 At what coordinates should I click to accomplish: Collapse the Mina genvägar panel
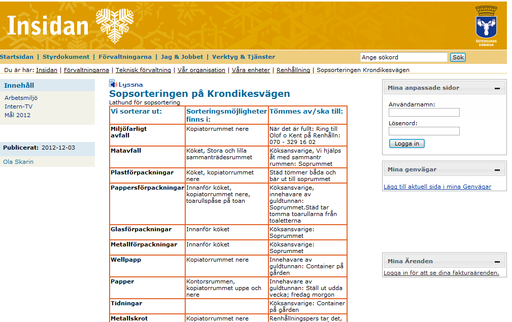coord(497,170)
